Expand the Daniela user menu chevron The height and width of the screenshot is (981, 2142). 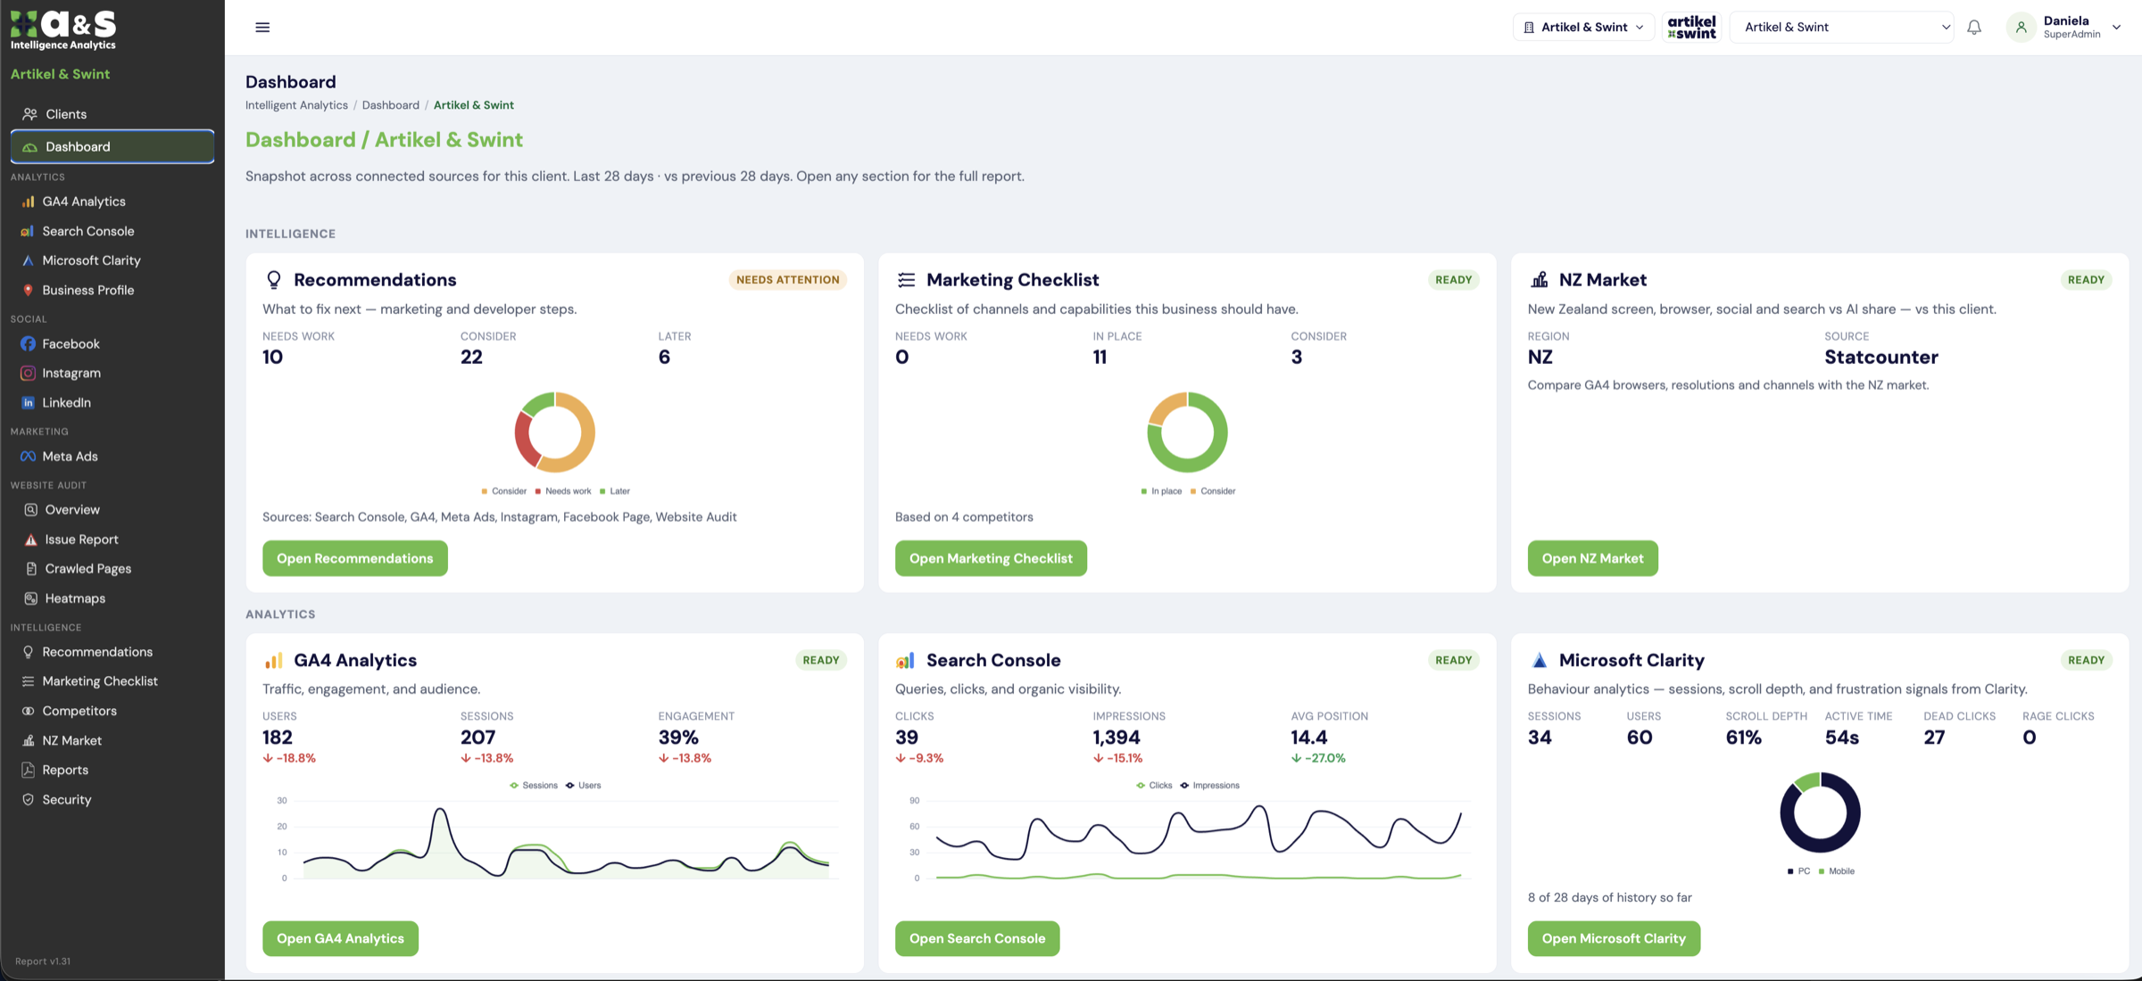pyautogui.click(x=2116, y=28)
